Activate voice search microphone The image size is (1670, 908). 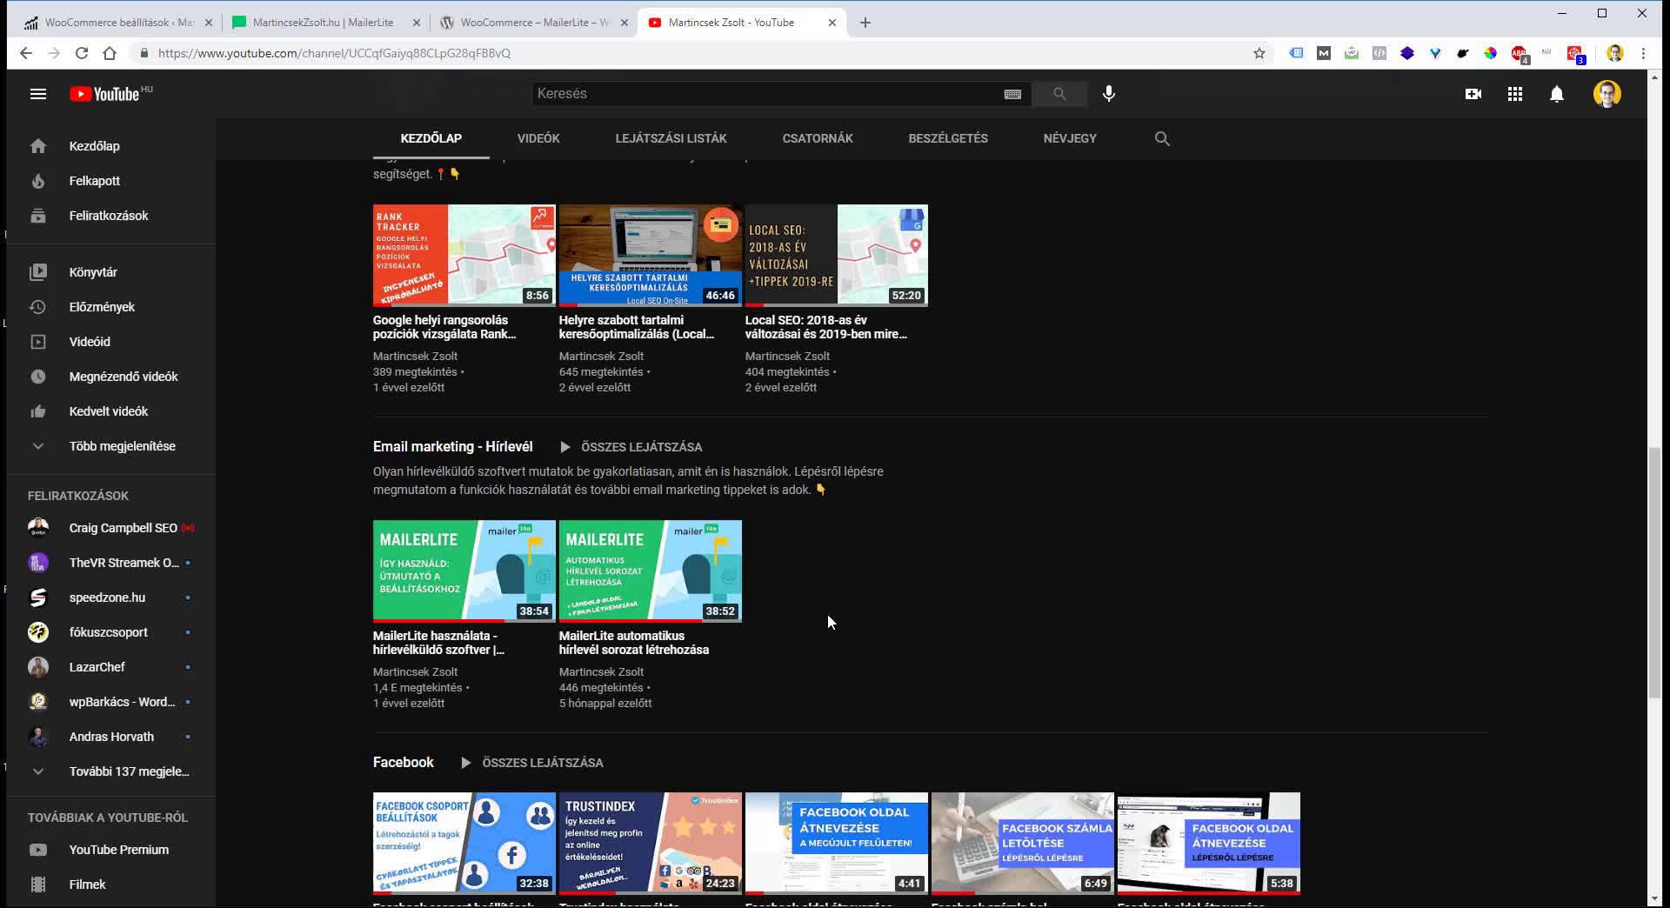[1109, 94]
